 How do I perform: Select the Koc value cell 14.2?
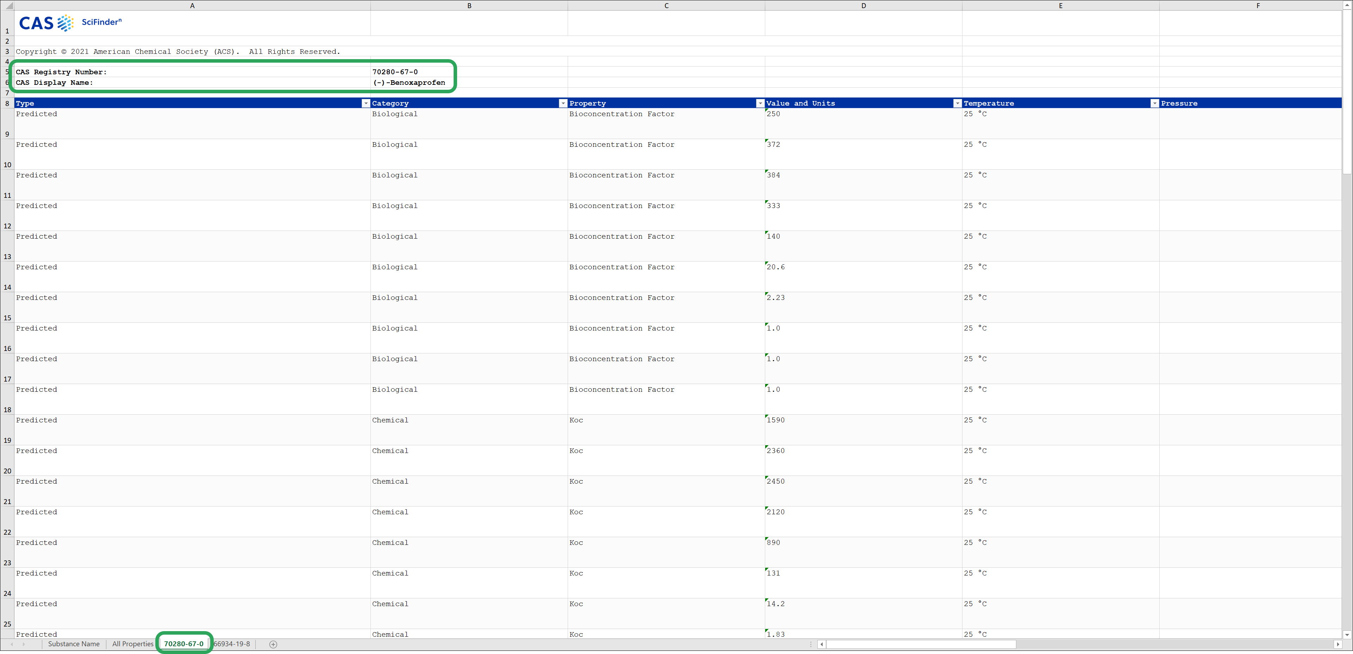[863, 614]
